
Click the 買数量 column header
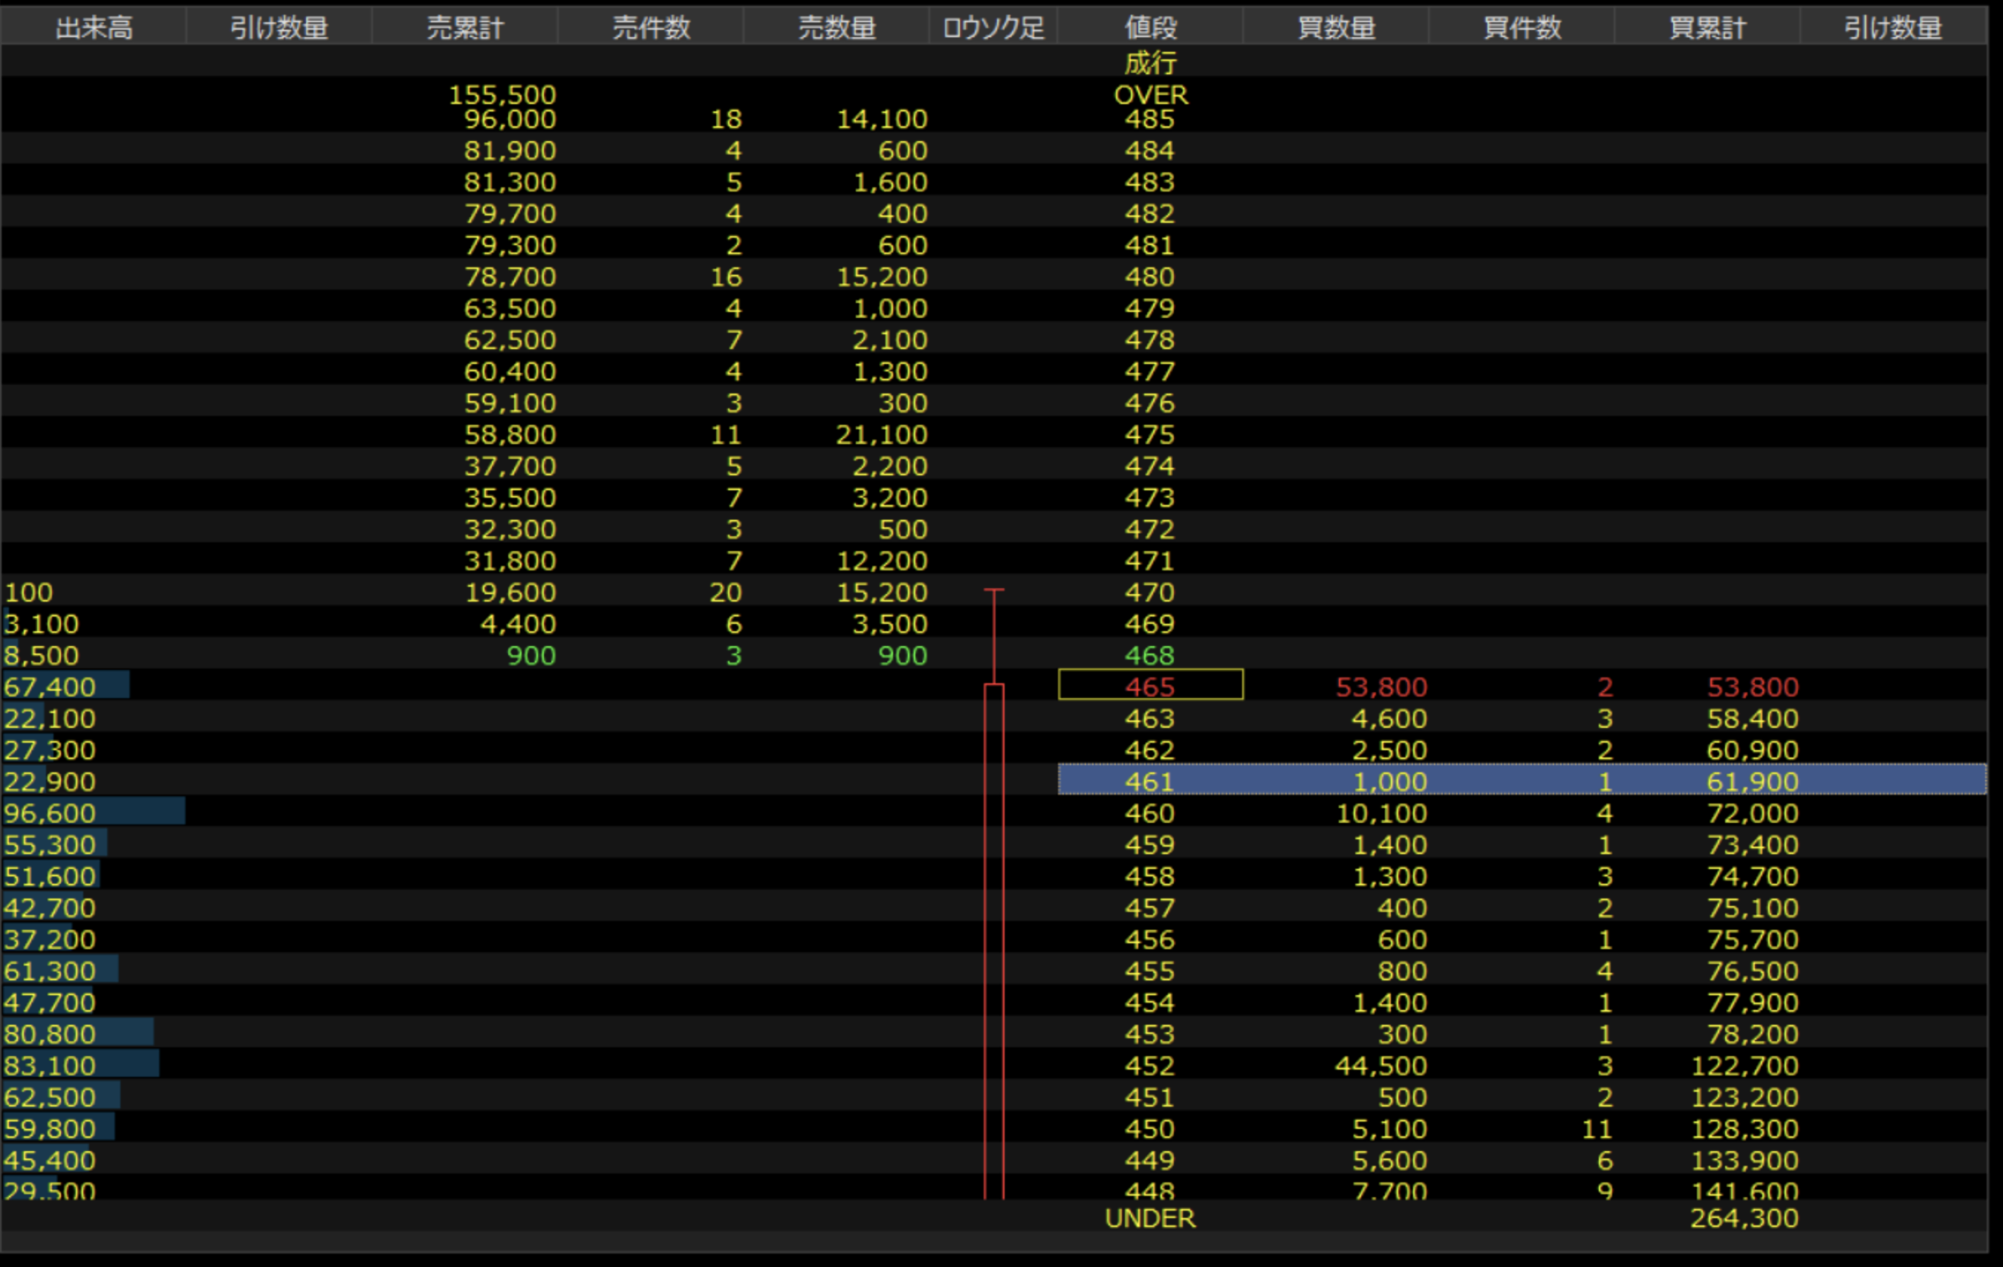click(x=1336, y=28)
